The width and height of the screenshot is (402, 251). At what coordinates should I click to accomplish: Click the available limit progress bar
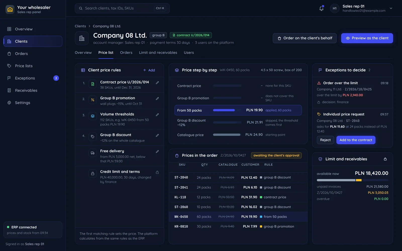coord(353,180)
